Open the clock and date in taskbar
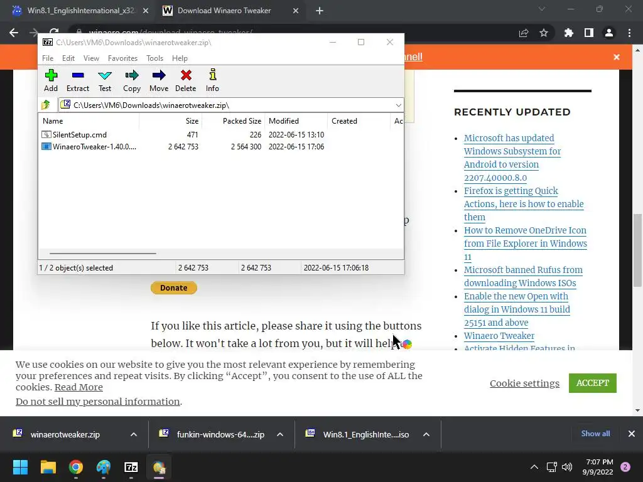This screenshot has height=482, width=643. pyautogui.click(x=598, y=467)
